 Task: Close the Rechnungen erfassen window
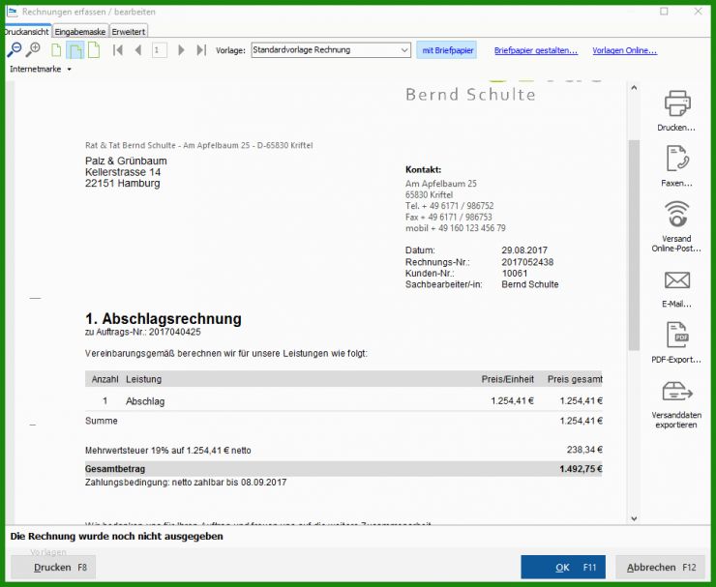(699, 12)
